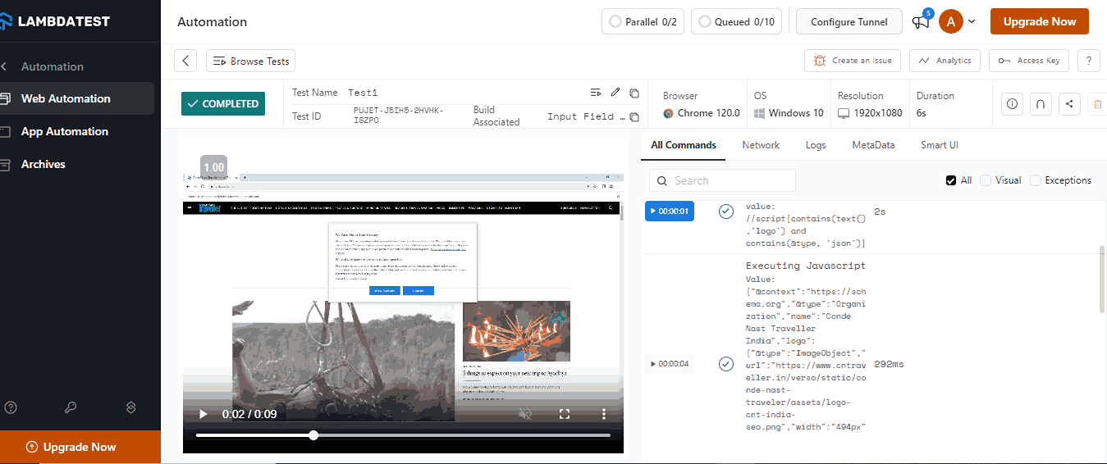Click the share test icon
This screenshot has height=464, width=1107.
[1069, 104]
